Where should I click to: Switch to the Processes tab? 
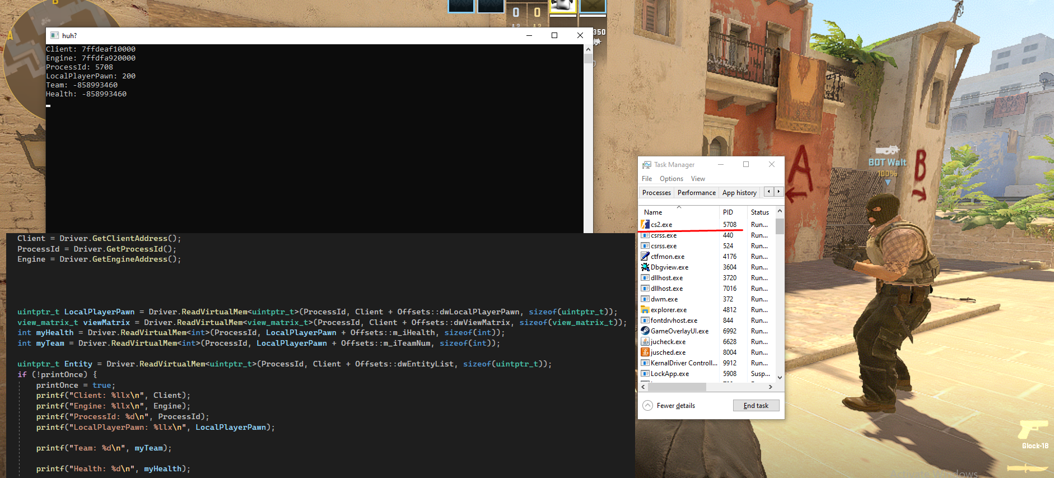click(x=656, y=193)
